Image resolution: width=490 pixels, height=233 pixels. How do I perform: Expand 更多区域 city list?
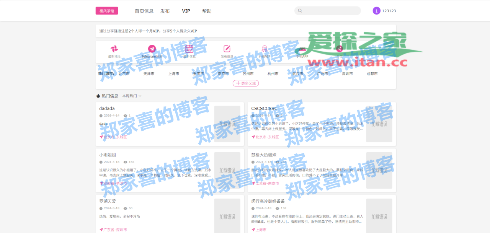(246, 83)
